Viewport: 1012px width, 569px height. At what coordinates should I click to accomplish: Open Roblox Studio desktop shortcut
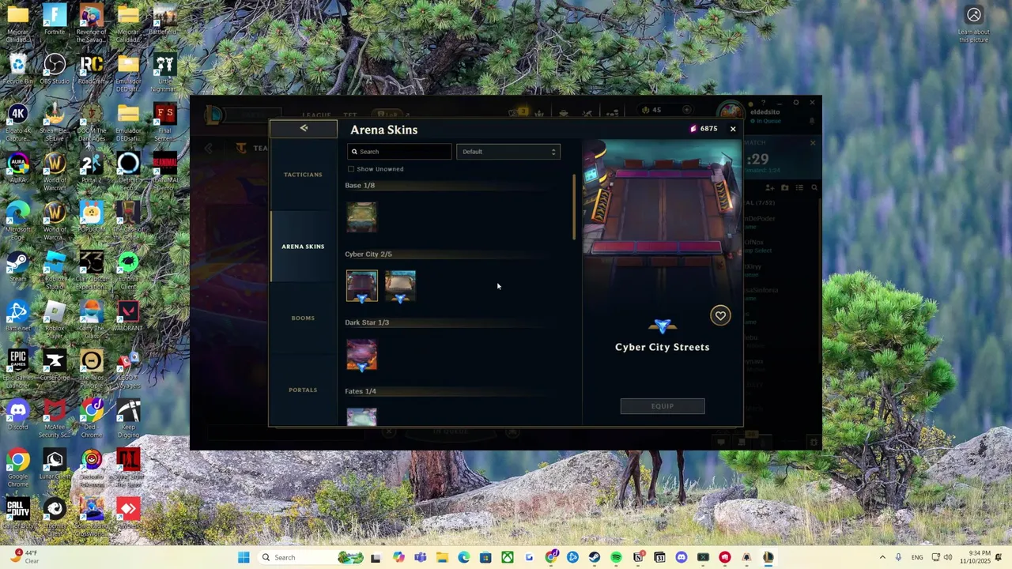[x=55, y=270]
